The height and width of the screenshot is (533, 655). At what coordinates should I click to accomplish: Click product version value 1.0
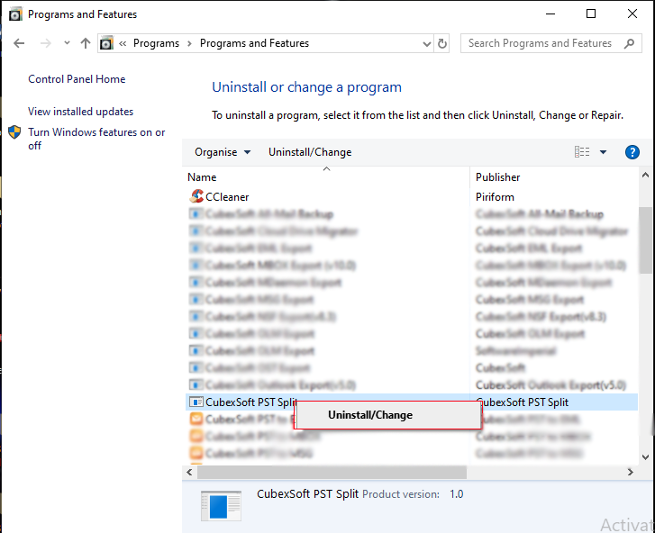coord(456,494)
